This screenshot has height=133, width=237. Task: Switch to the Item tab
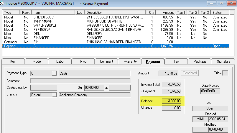tap(13, 62)
